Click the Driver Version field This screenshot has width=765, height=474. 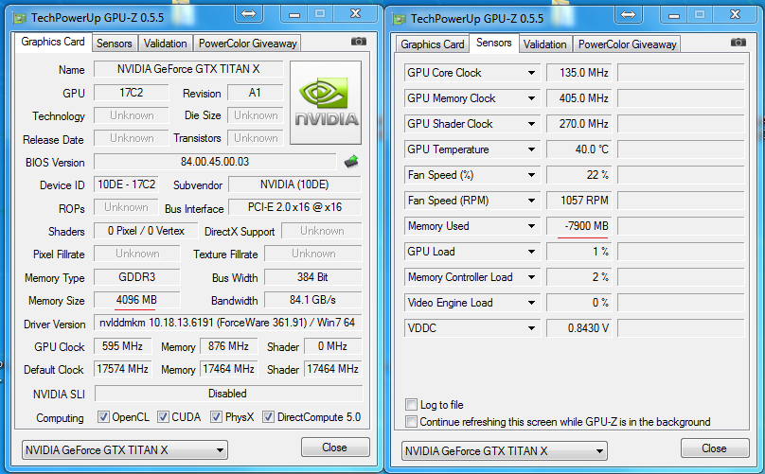227,323
